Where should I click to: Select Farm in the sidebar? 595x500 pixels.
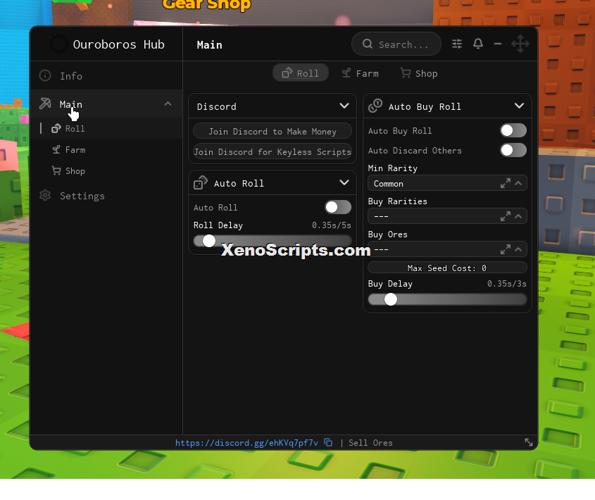pyautogui.click(x=106, y=149)
